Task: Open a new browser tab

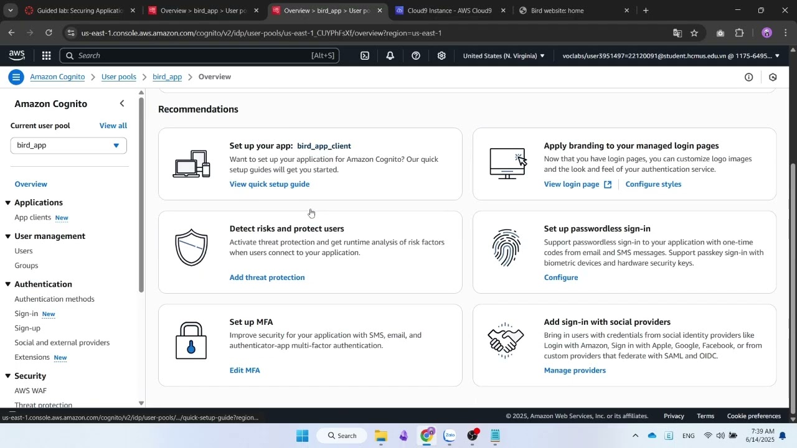Action: click(646, 11)
